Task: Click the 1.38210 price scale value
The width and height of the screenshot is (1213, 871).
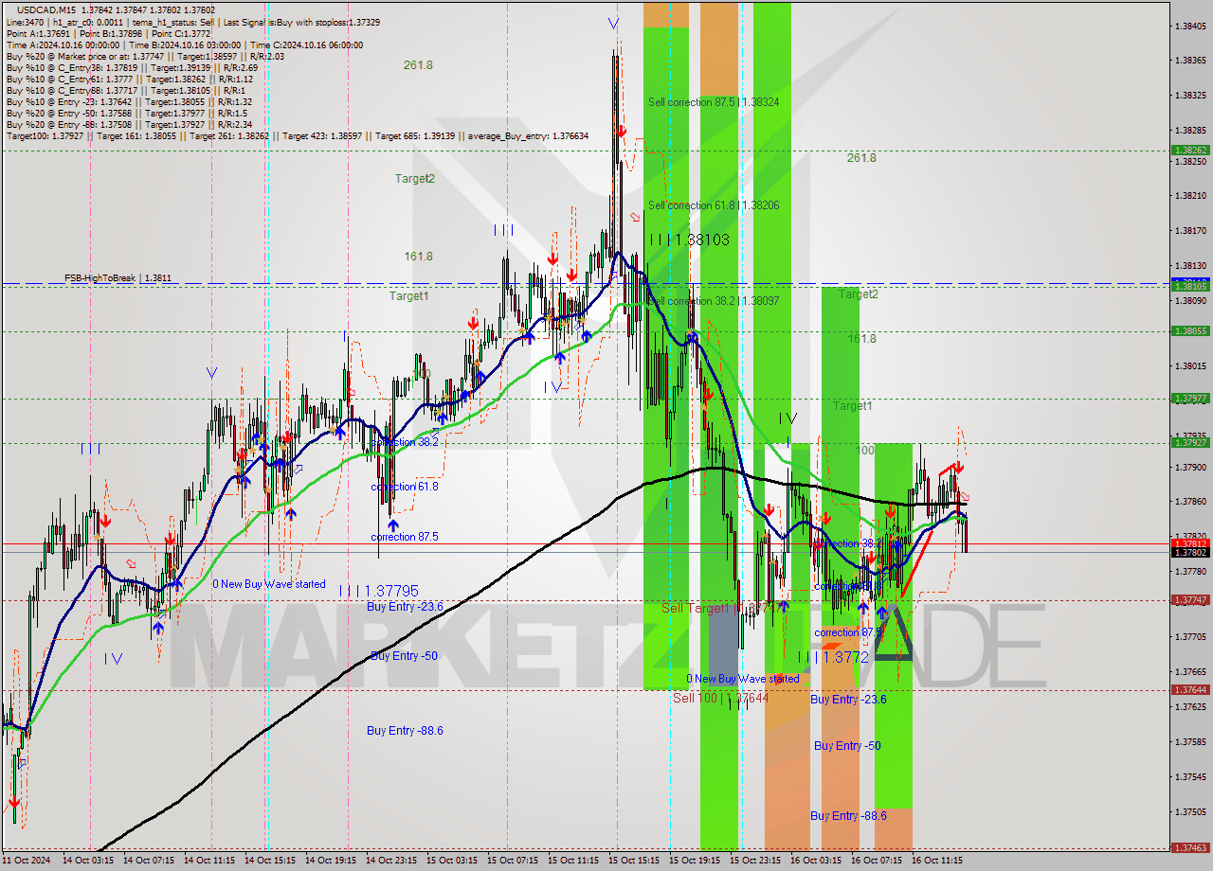Action: [1191, 195]
